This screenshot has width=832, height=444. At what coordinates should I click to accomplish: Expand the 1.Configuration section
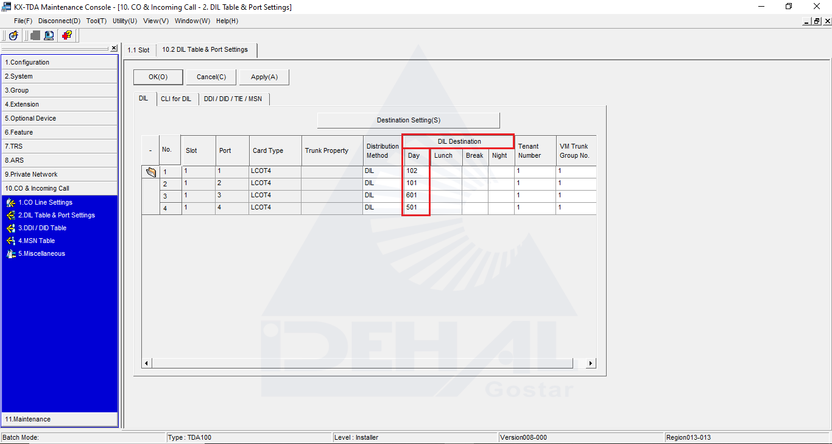[60, 62]
